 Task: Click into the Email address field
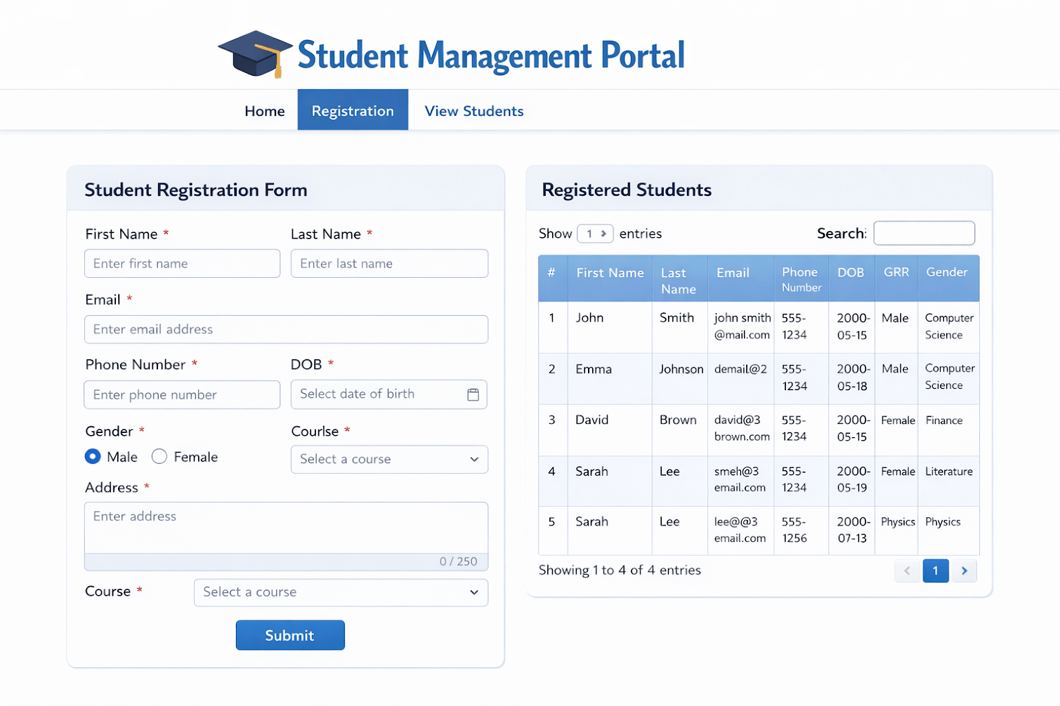[286, 329]
